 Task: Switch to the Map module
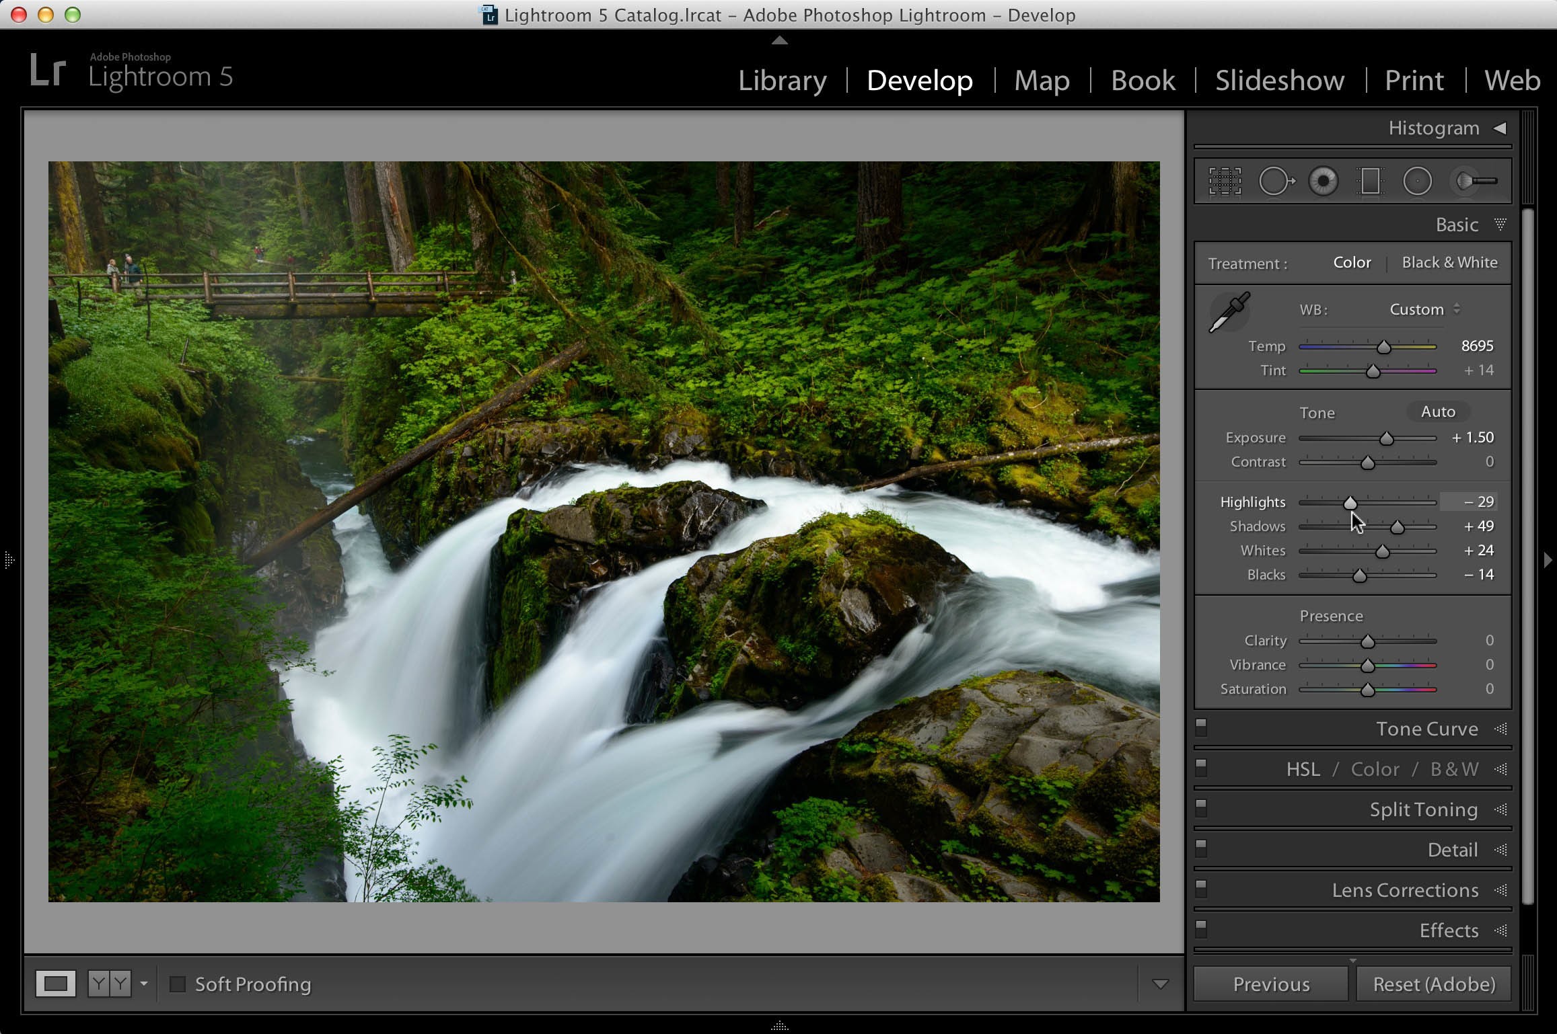(x=1042, y=81)
